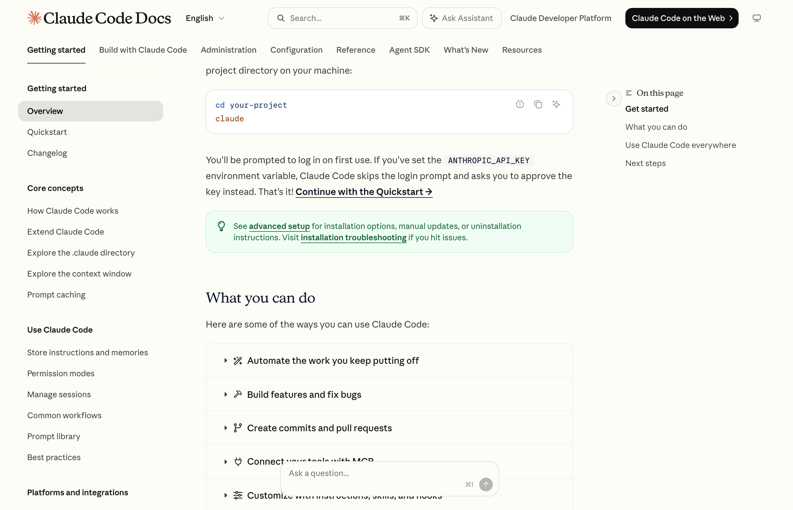Open the Reference tab

(x=355, y=50)
